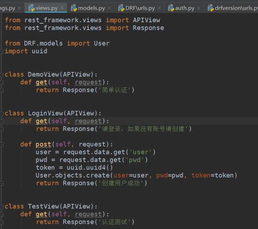Screen dimensions: 258x229
Task: Collapse LoginView's post method fold marker
Action: pyautogui.click(x=2, y=144)
